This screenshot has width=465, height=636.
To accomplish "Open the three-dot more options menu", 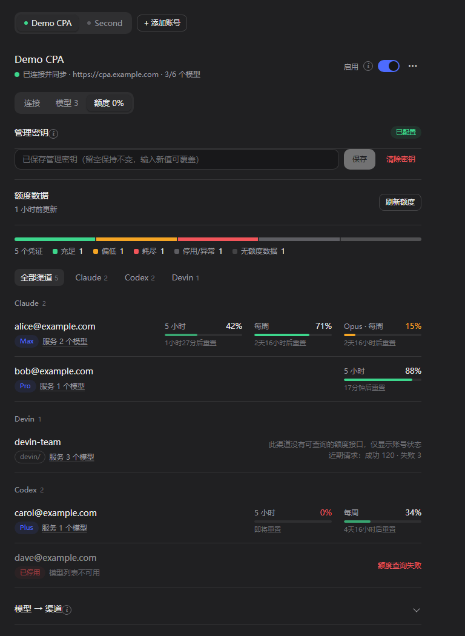I will click(413, 66).
